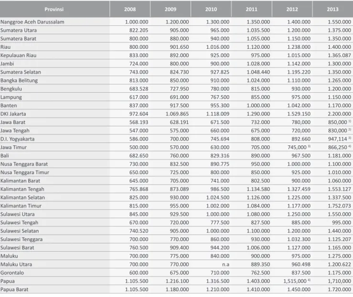Select Riau's 2009 value 901.650

click(179, 47)
